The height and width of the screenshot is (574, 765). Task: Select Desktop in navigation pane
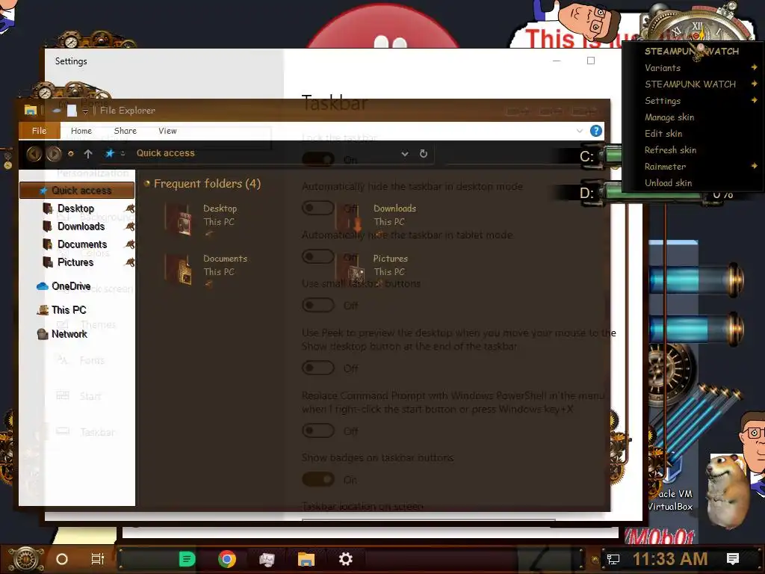click(x=75, y=209)
